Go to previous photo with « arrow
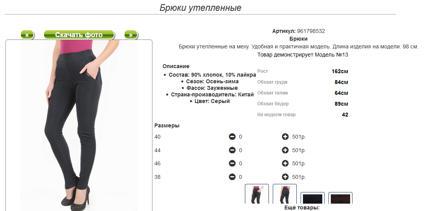The image size is (431, 211). coord(27,35)
